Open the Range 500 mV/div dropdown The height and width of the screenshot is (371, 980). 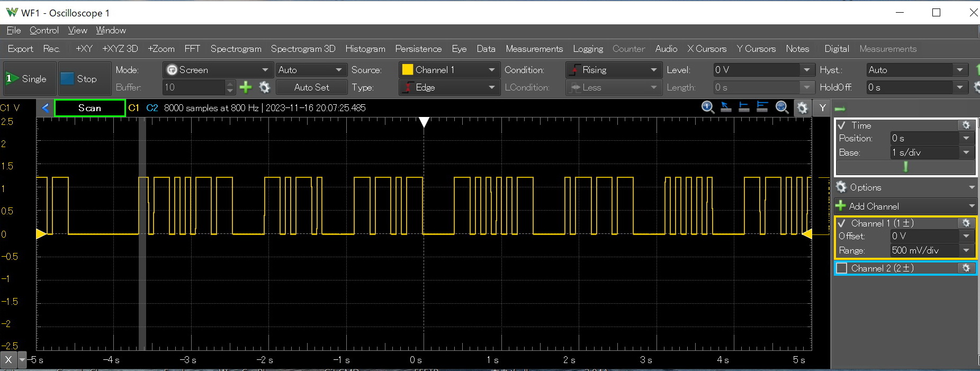(931, 250)
